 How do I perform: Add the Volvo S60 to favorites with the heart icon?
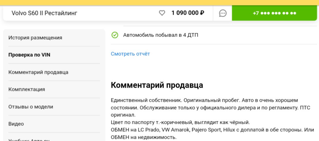click(162, 13)
